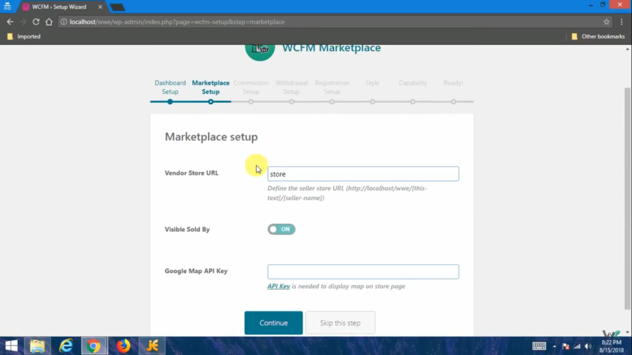
Task: Click the Chrome profile icon in title bar
Action: click(7, 6)
